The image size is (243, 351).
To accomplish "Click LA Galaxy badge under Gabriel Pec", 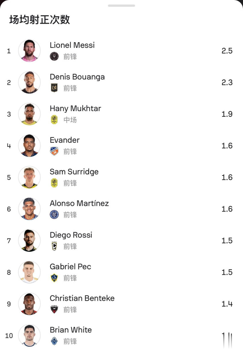I will 54,278.
